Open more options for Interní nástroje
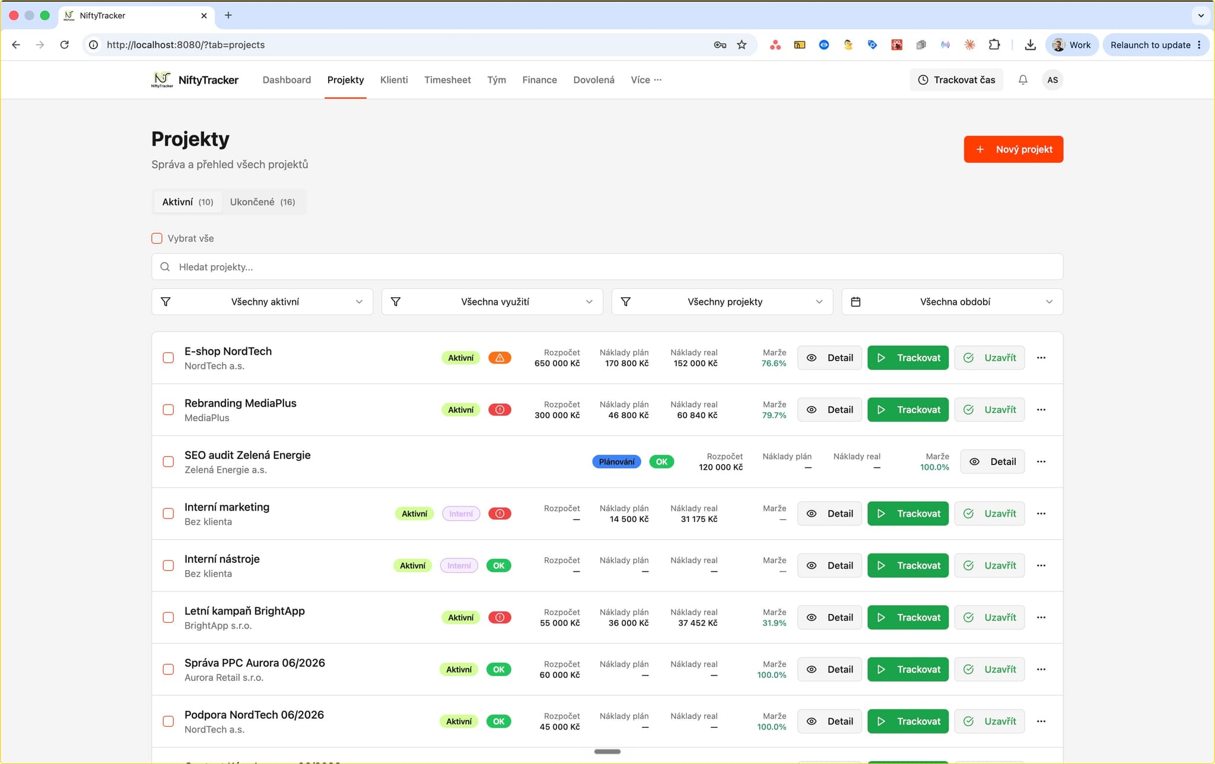Viewport: 1215px width, 764px height. coord(1041,565)
